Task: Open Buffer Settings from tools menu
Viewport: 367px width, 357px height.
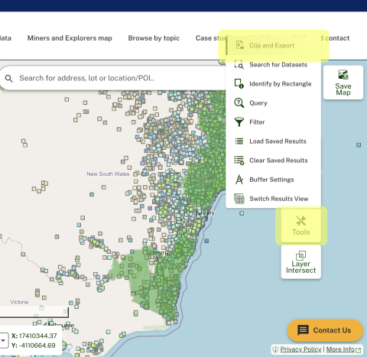Action: (273, 180)
